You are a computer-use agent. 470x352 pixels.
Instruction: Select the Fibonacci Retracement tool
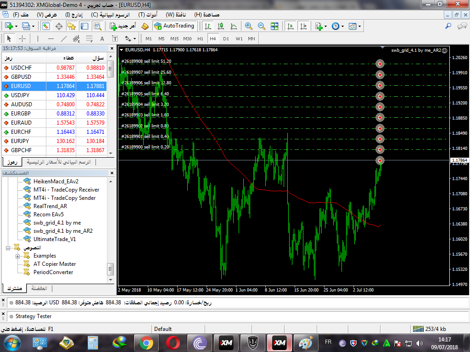[90, 38]
